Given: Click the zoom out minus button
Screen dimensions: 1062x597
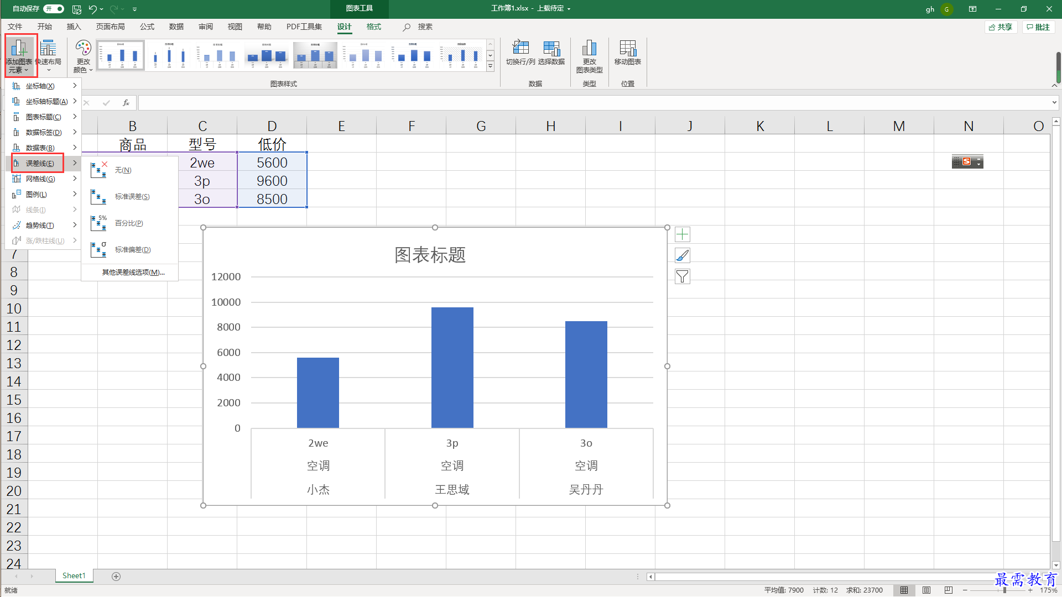Looking at the screenshot, I should point(965,590).
